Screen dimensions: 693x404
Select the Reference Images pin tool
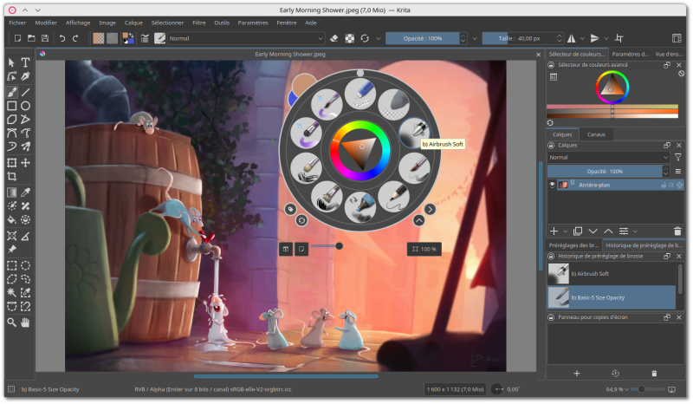12,250
